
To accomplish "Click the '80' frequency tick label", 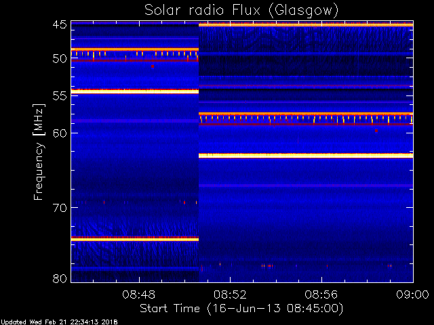I will [60, 278].
